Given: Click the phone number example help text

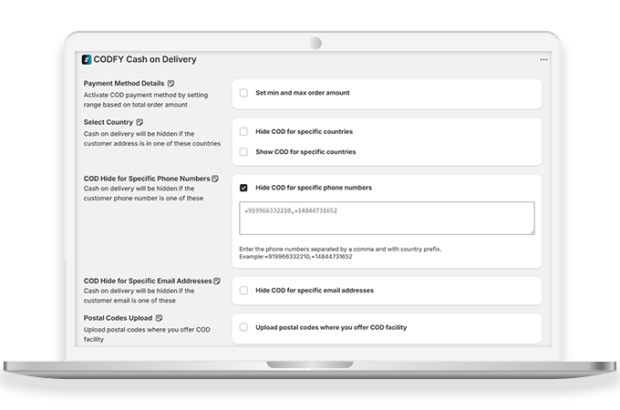Looking at the screenshot, I should pyautogui.click(x=340, y=253).
